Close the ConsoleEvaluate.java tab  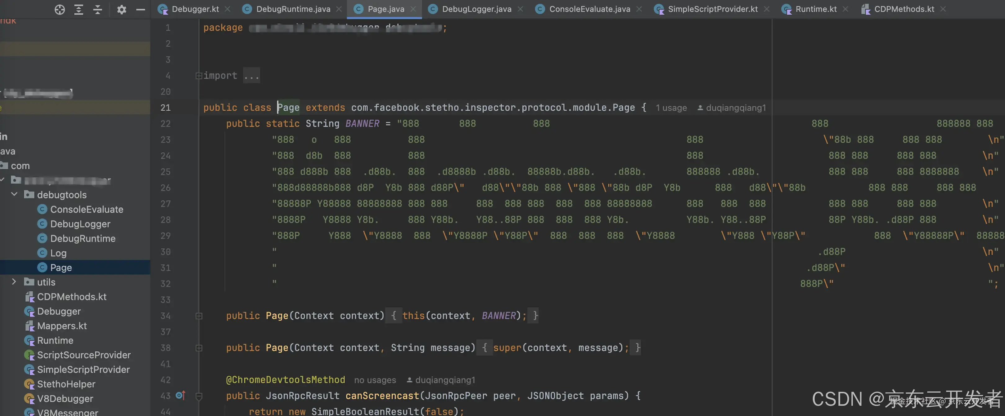pyautogui.click(x=639, y=9)
